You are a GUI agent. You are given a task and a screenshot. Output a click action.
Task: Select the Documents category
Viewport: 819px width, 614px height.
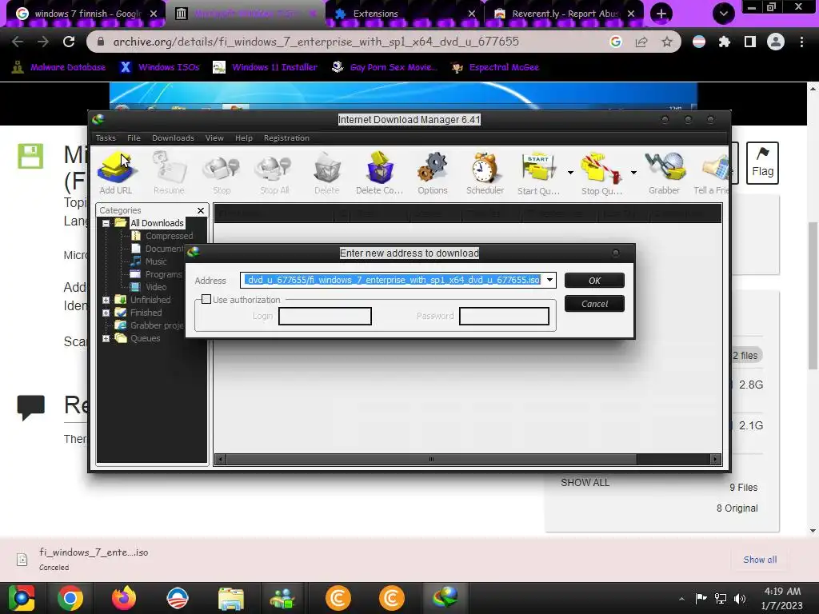[x=164, y=249]
